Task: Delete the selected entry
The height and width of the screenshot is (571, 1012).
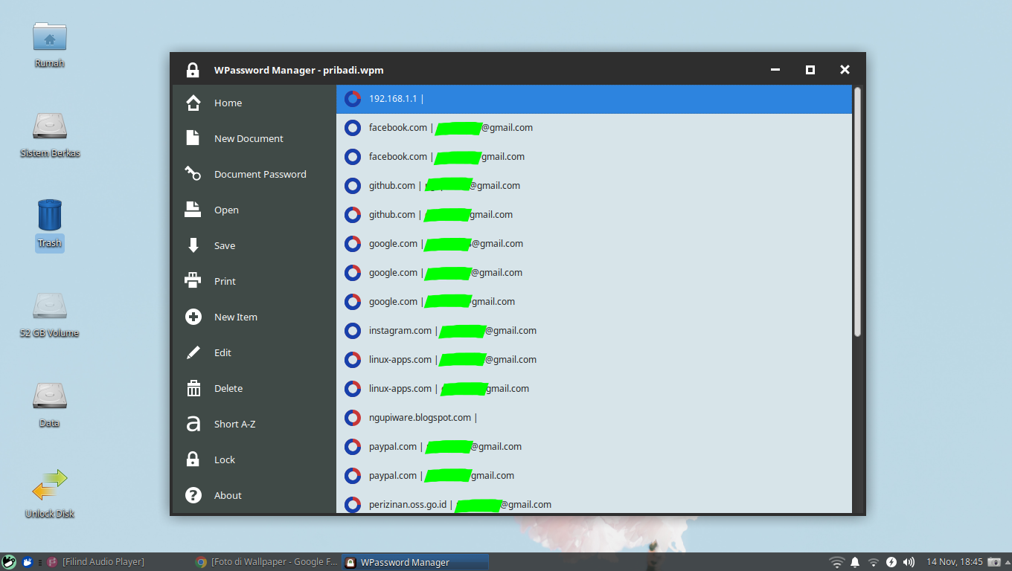Action: coord(254,388)
